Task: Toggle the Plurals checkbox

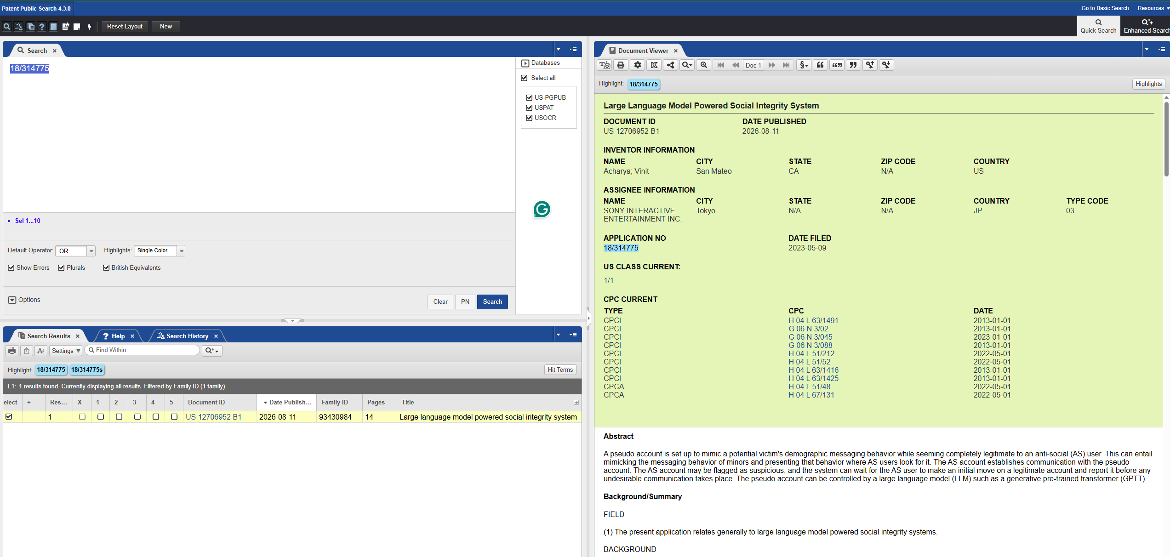Action: click(61, 268)
